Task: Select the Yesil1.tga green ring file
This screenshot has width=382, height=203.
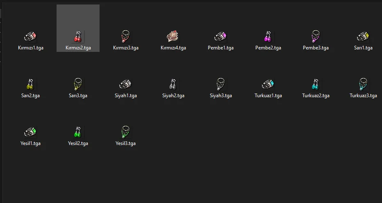Action: pyautogui.click(x=30, y=132)
